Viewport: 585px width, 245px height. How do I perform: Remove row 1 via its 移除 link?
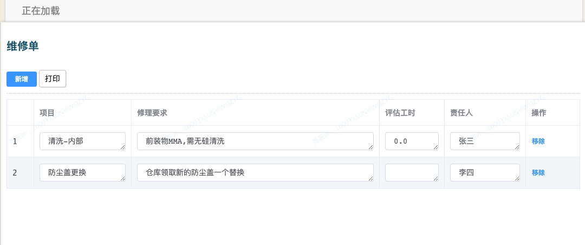click(538, 141)
